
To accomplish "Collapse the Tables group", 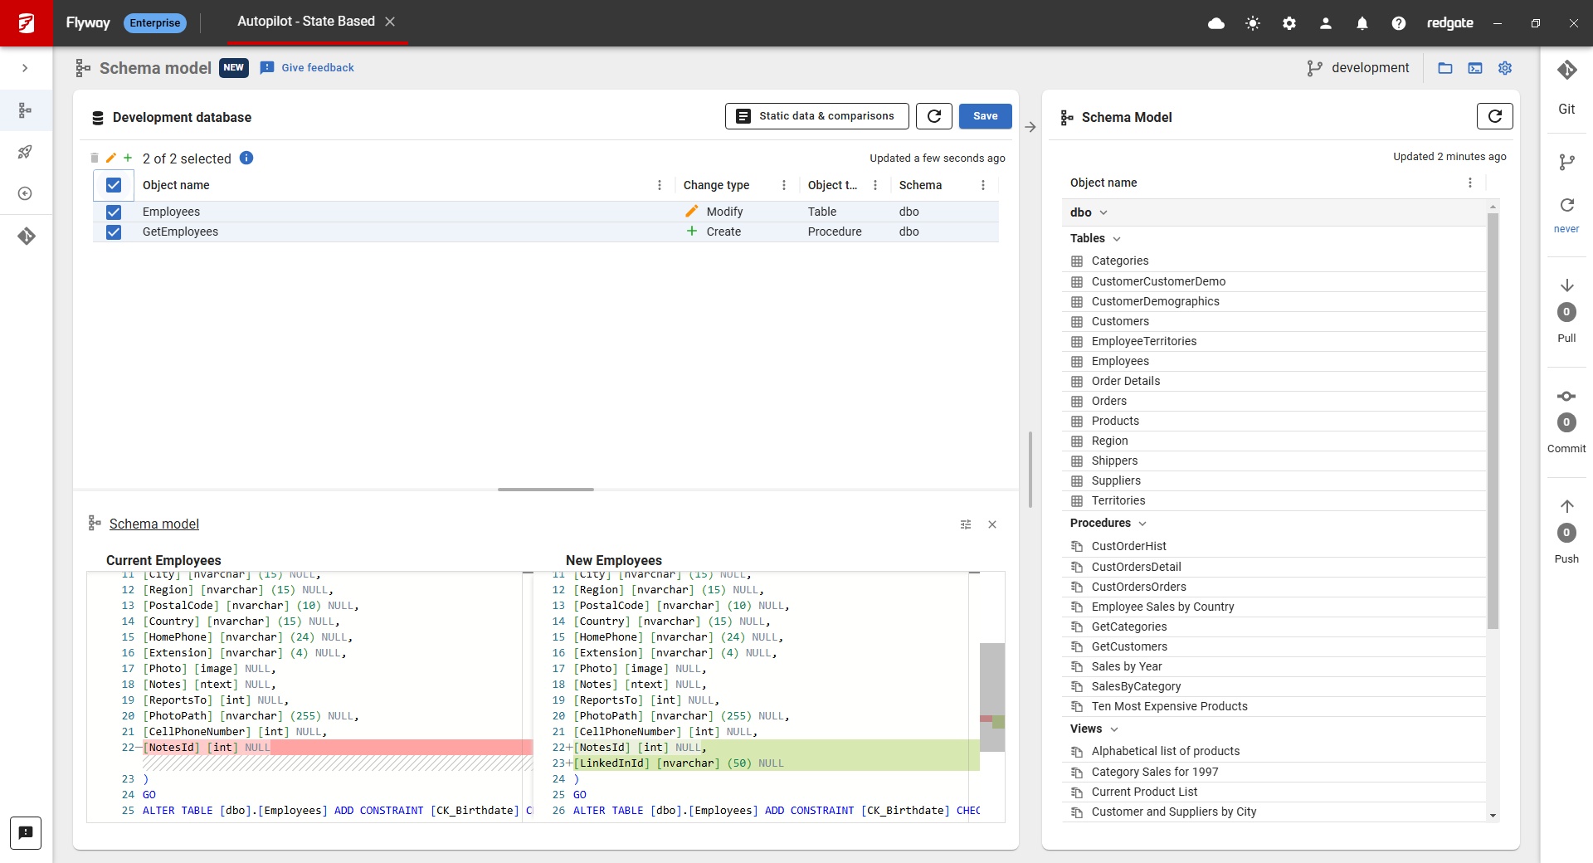I will pos(1117,239).
